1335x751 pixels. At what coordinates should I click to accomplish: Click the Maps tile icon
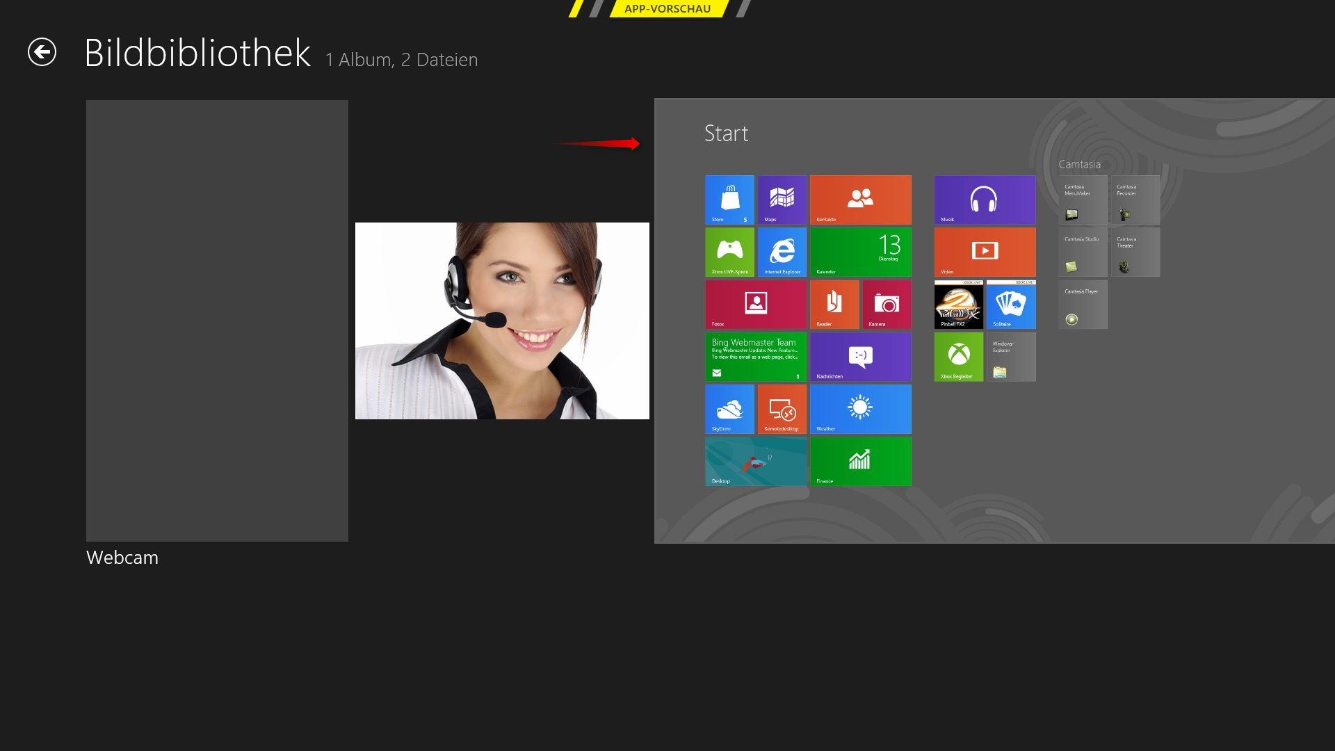(x=782, y=199)
